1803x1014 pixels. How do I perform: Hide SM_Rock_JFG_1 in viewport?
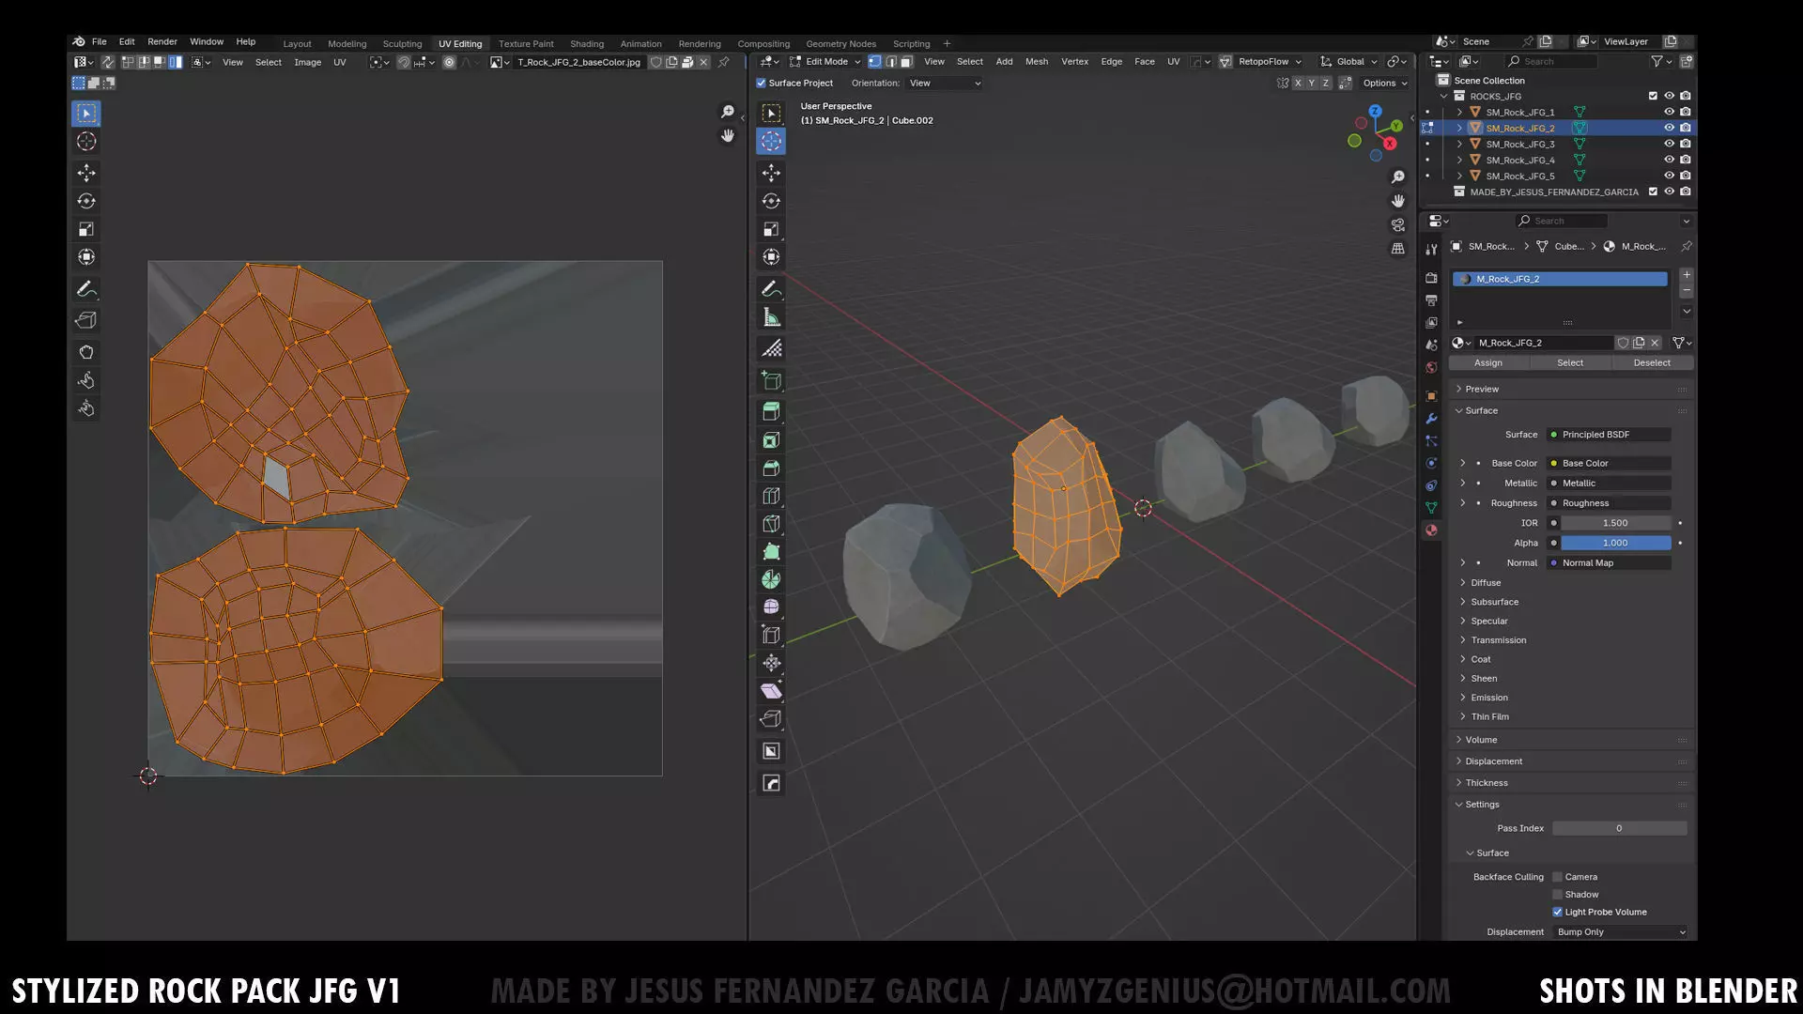pos(1669,112)
